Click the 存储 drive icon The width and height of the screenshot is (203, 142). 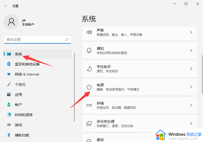(89, 105)
